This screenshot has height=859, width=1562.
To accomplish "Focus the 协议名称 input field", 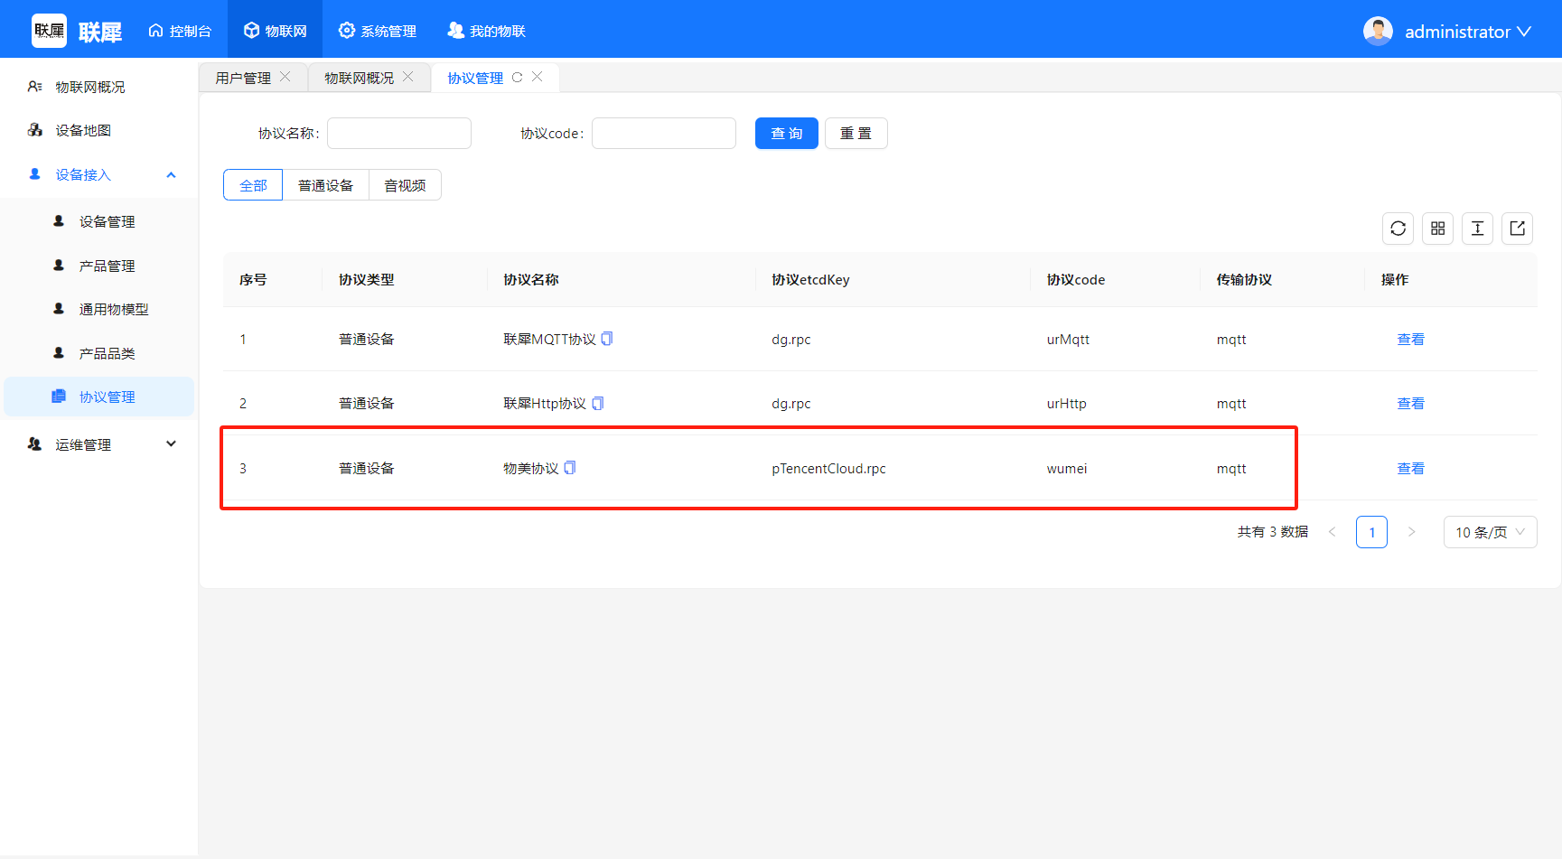I will pyautogui.click(x=398, y=134).
